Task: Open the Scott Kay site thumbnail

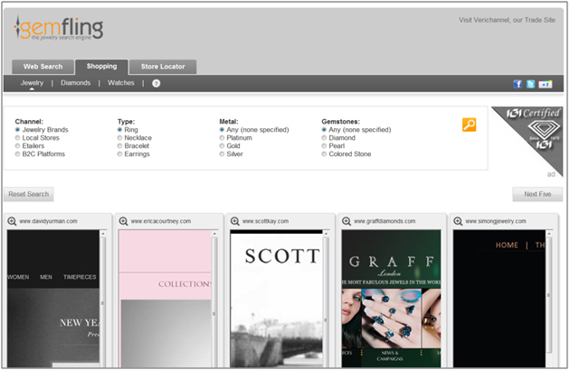Action: (276, 299)
